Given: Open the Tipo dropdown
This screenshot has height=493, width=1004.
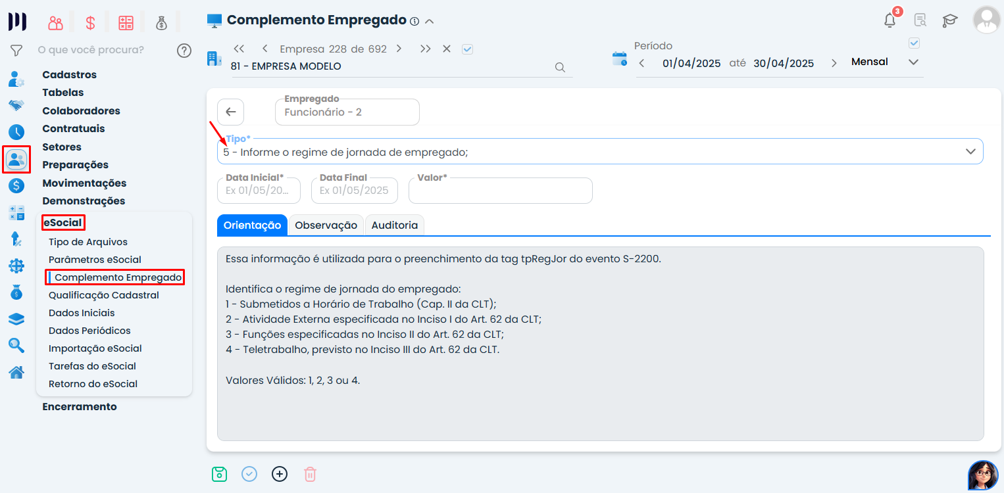Looking at the screenshot, I should (600, 152).
